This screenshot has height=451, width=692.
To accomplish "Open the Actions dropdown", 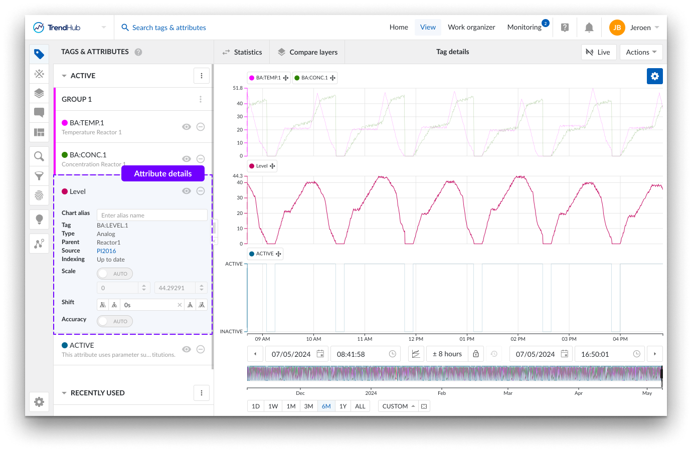I will pyautogui.click(x=641, y=52).
